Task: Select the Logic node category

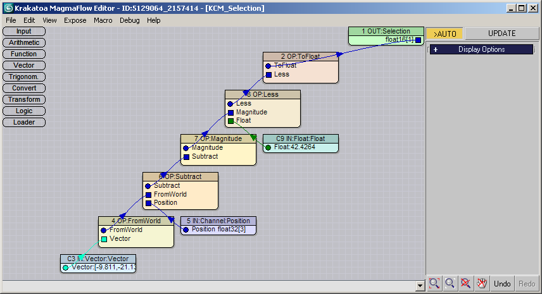Action: 24,111
